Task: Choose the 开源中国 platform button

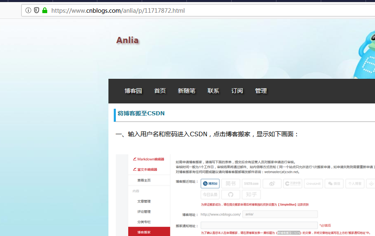Action: 293,183
